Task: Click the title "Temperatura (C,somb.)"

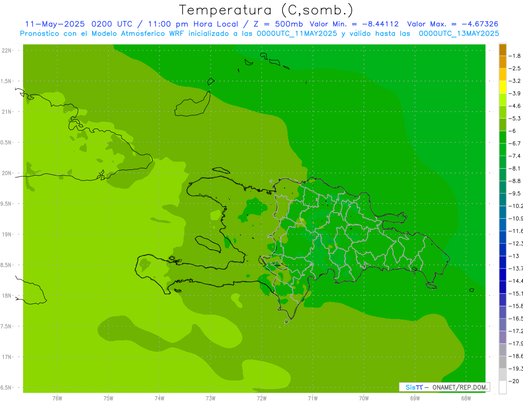Action: point(266,10)
